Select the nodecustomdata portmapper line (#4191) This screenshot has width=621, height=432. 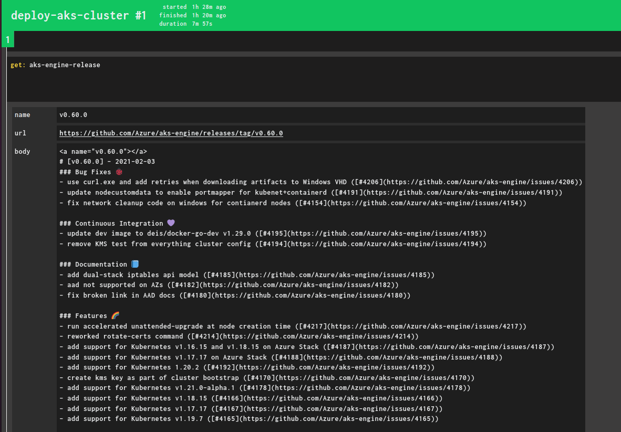pyautogui.click(x=311, y=192)
